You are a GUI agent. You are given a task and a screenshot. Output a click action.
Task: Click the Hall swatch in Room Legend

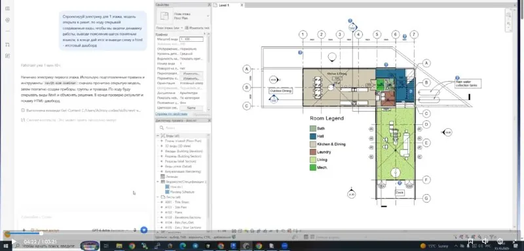pyautogui.click(x=313, y=137)
